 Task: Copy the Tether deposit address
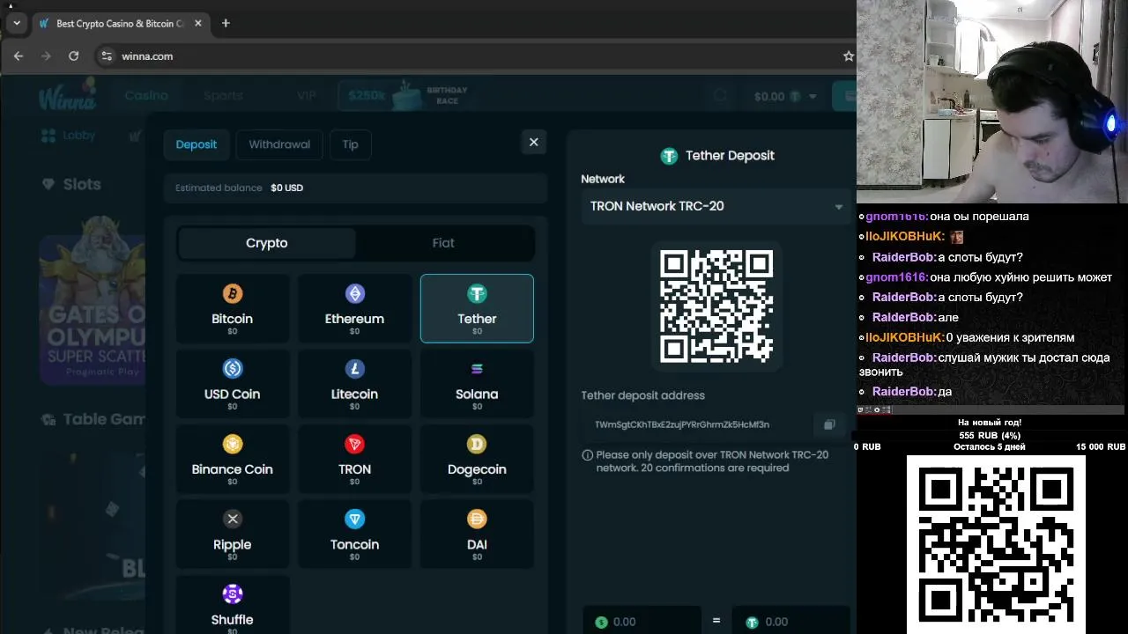pos(829,424)
